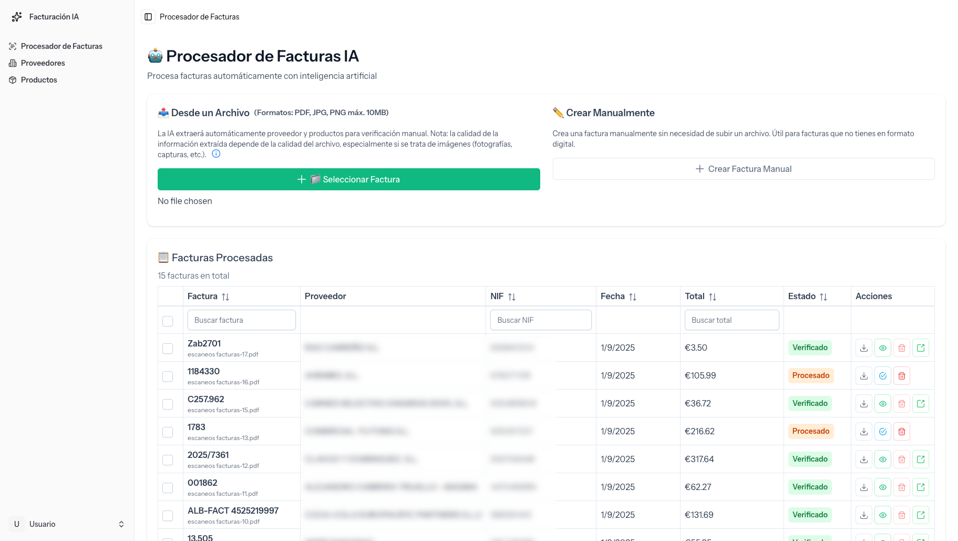Image resolution: width=958 pixels, height=541 pixels.
Task: Download invoice 2025/7361 file
Action: 864,460
